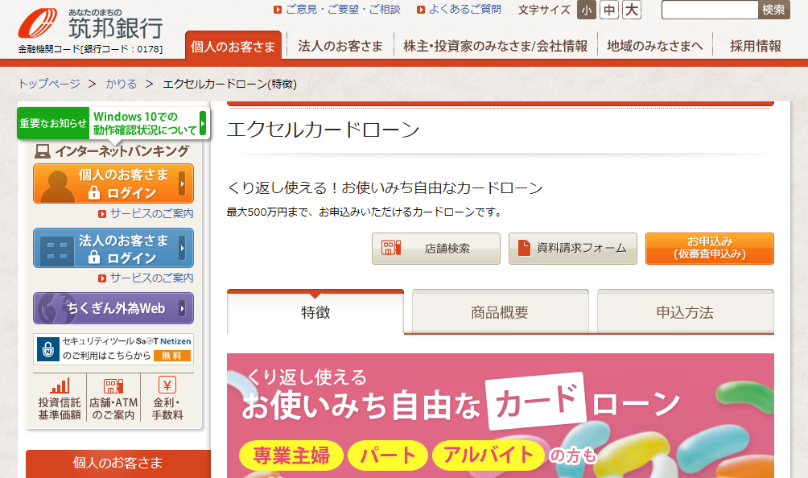Open ちくぎん外為Web button
This screenshot has width=808, height=478.
(113, 308)
